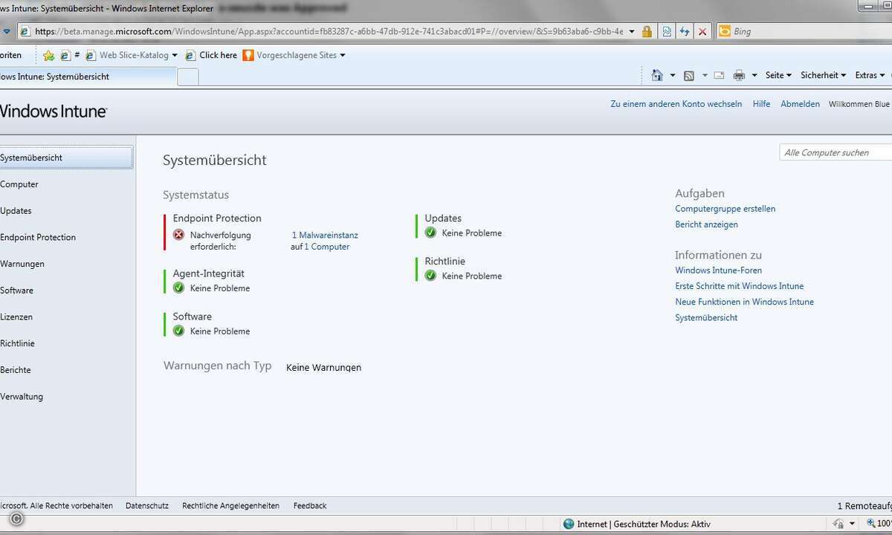Viewport: 892px width, 535px height.
Task: Click the compatibility view icon
Action: (667, 31)
